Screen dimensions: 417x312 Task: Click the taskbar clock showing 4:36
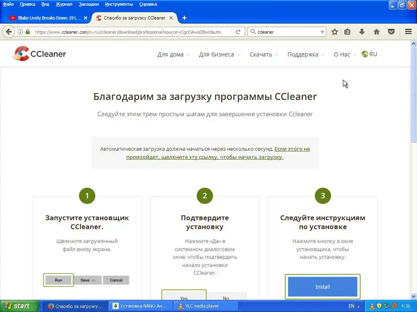pyautogui.click(x=406, y=306)
